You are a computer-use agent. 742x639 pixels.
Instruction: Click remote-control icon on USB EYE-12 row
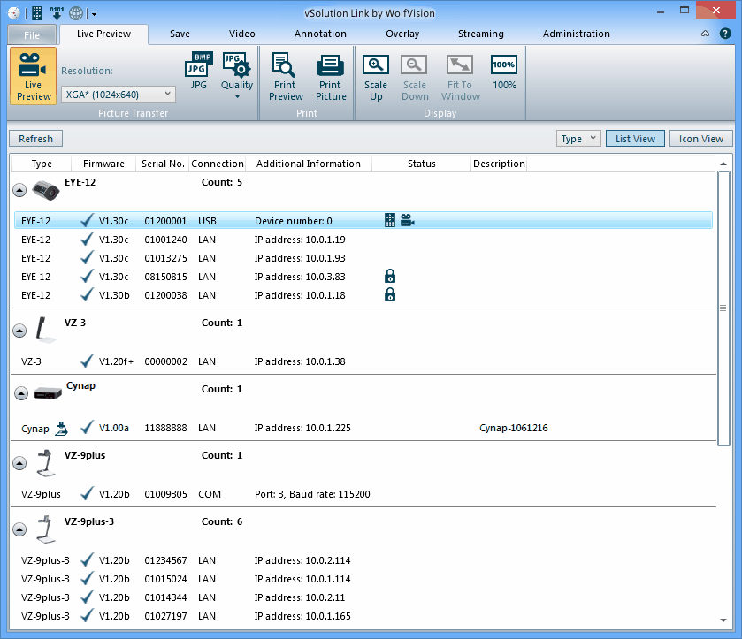click(389, 220)
